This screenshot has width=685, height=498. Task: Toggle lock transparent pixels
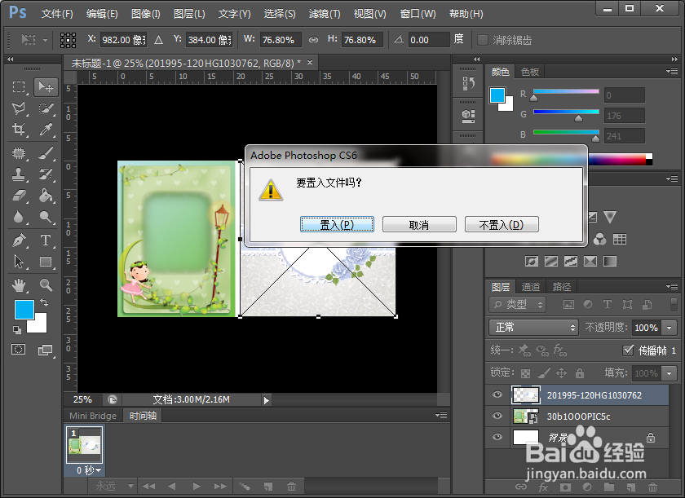point(525,373)
